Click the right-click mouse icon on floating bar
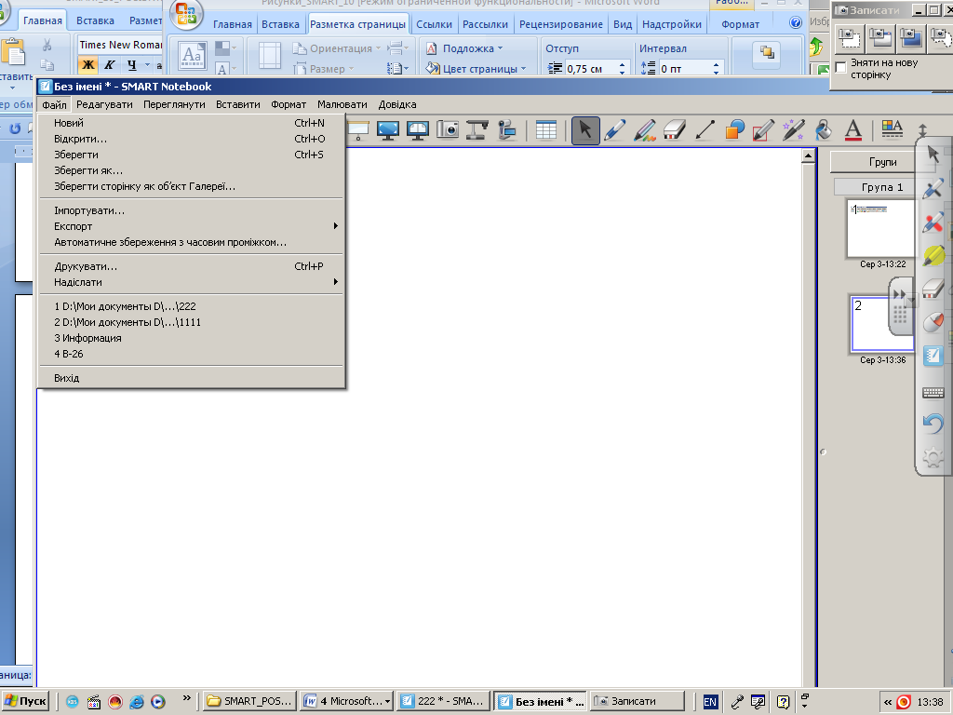 933,322
